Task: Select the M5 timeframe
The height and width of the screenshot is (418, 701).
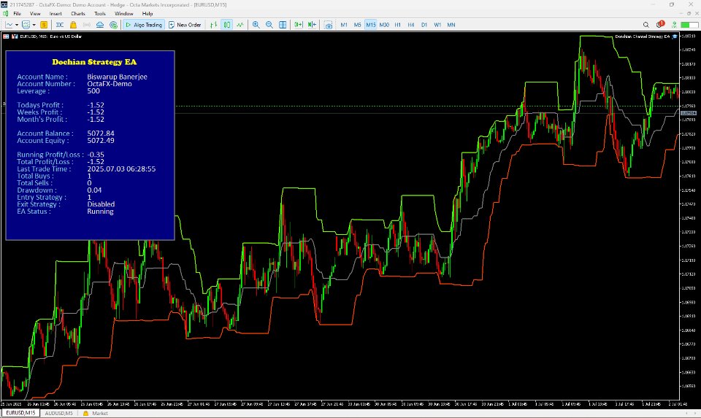Action: coord(357,25)
